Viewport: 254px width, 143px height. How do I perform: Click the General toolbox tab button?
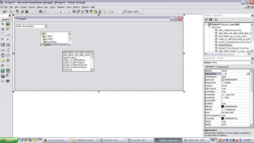pyautogui.click(x=6, y=19)
